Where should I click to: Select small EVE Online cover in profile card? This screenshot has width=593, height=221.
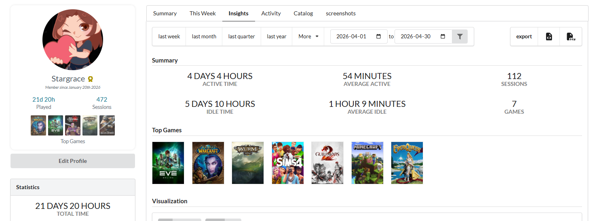point(55,125)
